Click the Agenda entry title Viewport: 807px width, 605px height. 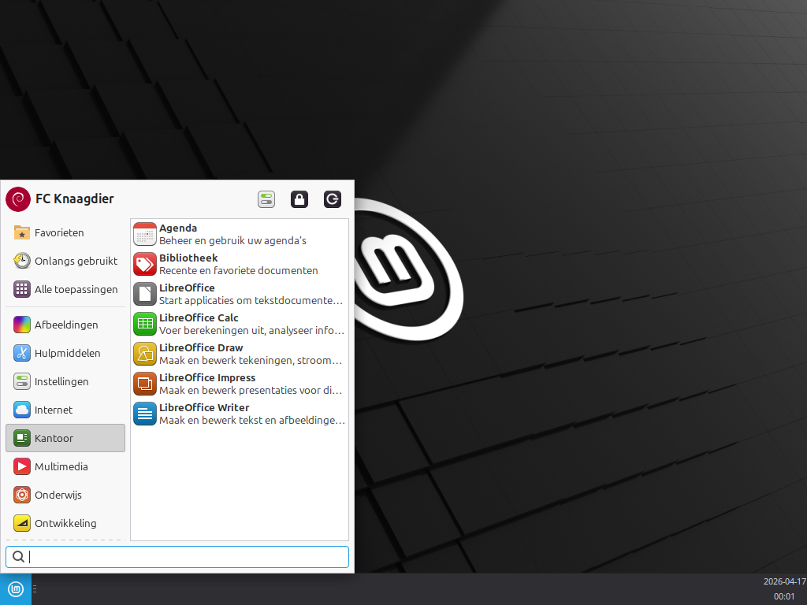tap(178, 228)
